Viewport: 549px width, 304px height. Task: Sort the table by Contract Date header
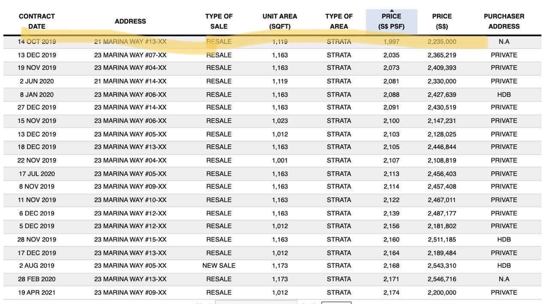pos(37,21)
